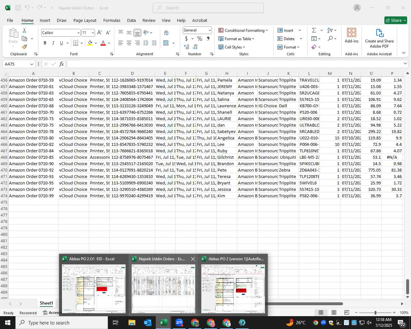Screen dimensions: 411x329
Task: Toggle Italic formatting
Action: tap(53, 43)
